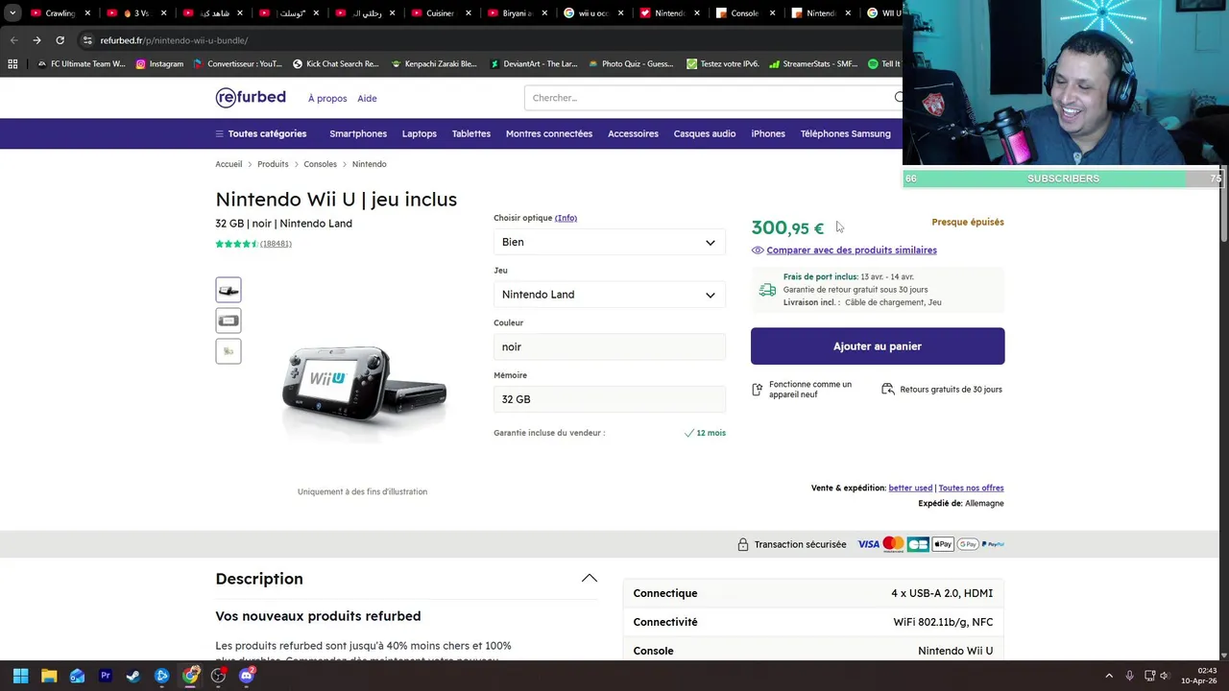Open Windows Start menu
Screen dimensions: 1229x691
point(20,676)
